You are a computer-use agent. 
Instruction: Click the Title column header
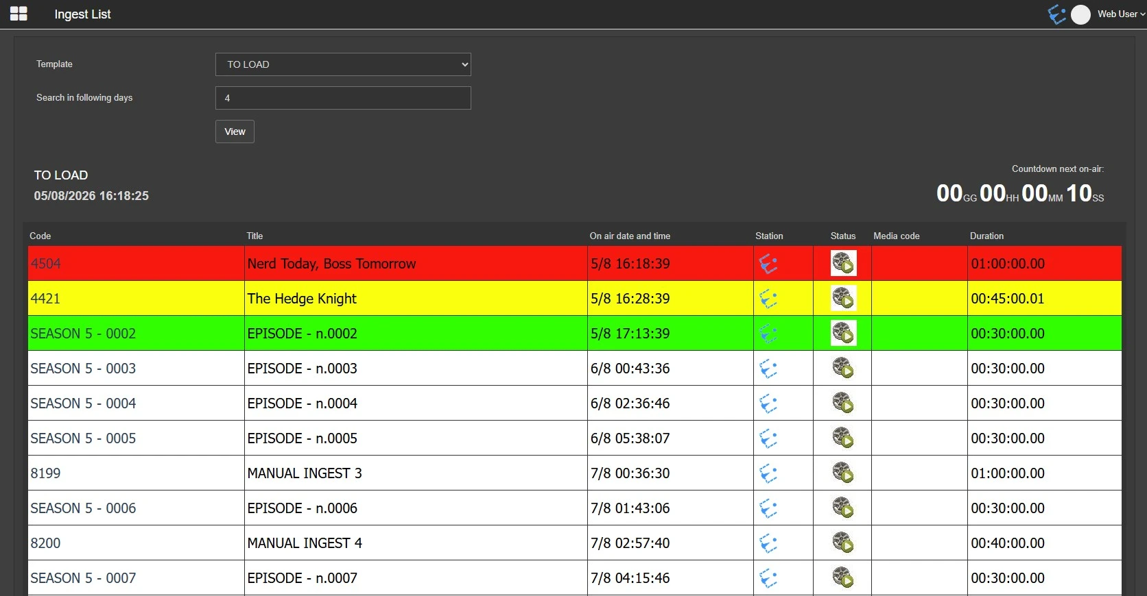255,236
